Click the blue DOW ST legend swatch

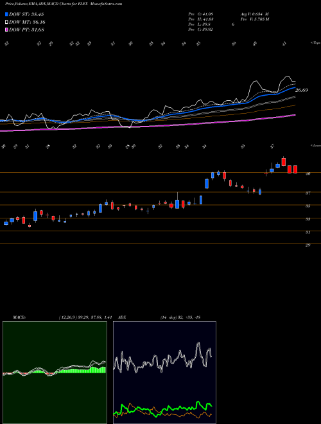(x=6, y=14)
